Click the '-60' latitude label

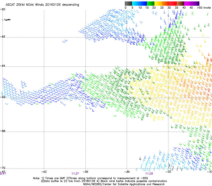[x=3, y=9]
